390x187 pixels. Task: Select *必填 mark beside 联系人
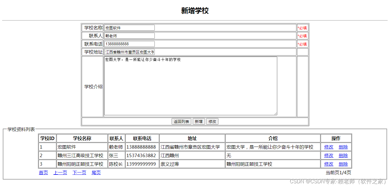(x=302, y=36)
